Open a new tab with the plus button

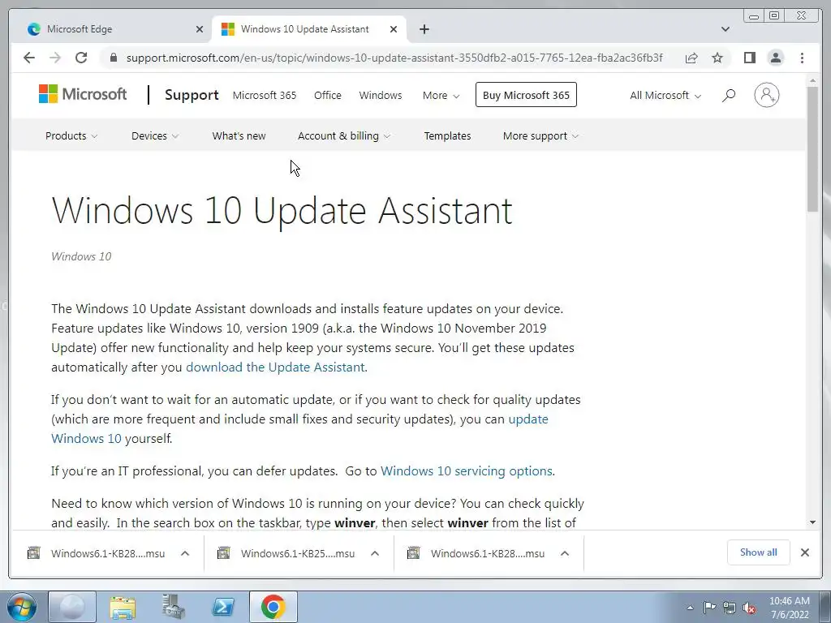point(424,29)
